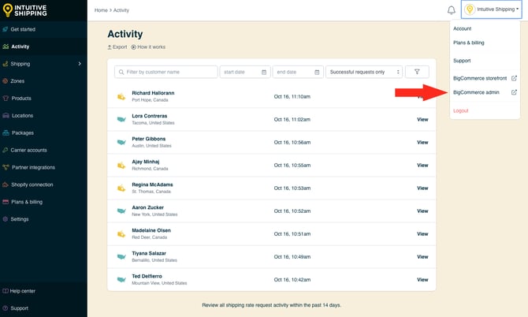Click the Canada flag icon beside Madelaine Olsen

click(121, 234)
